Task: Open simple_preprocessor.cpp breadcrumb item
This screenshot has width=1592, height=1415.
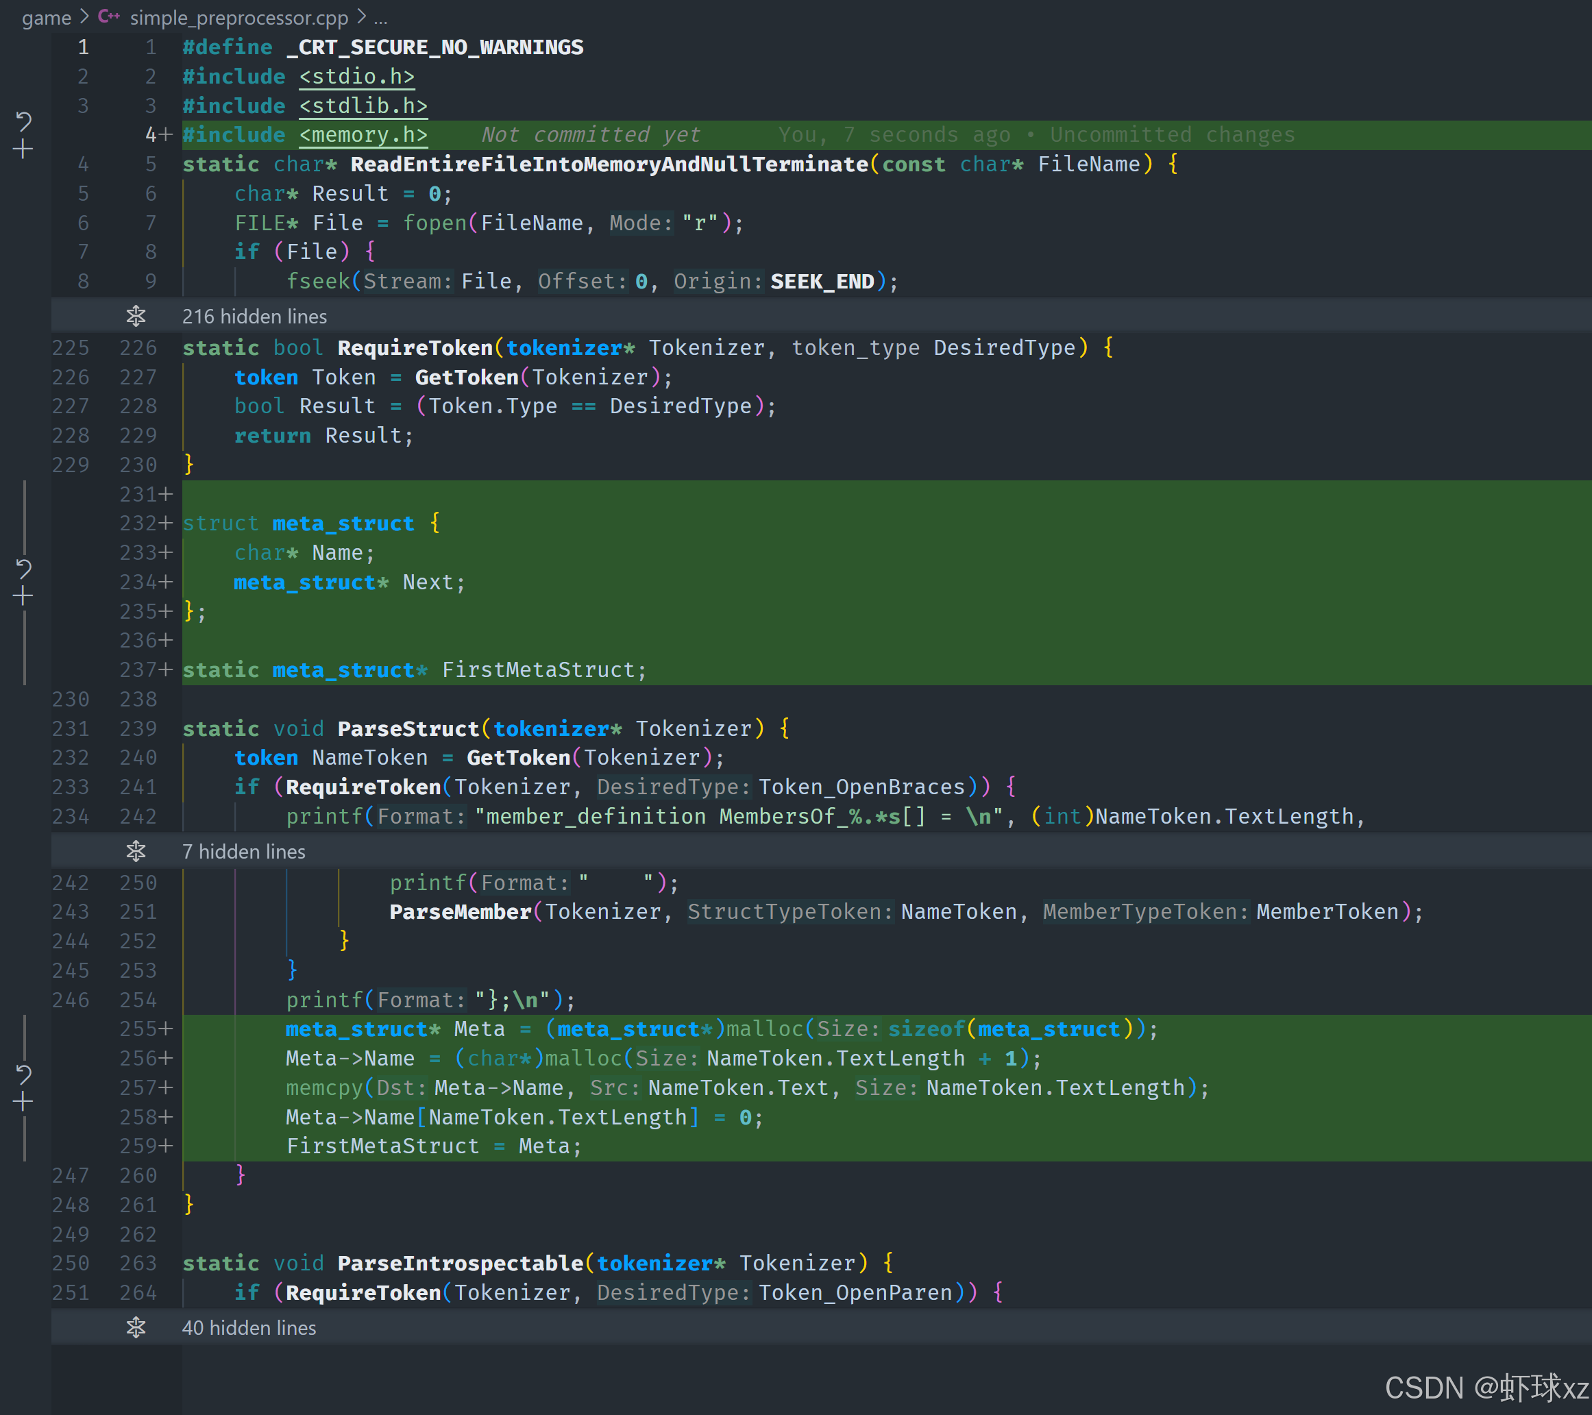Action: 238,17
